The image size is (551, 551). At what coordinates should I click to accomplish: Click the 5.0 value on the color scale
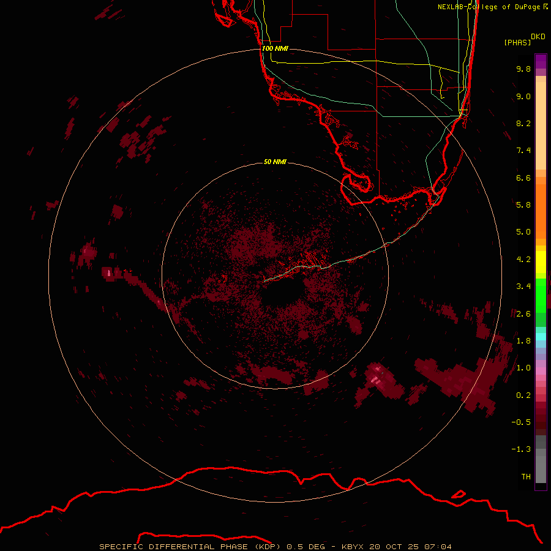(523, 232)
